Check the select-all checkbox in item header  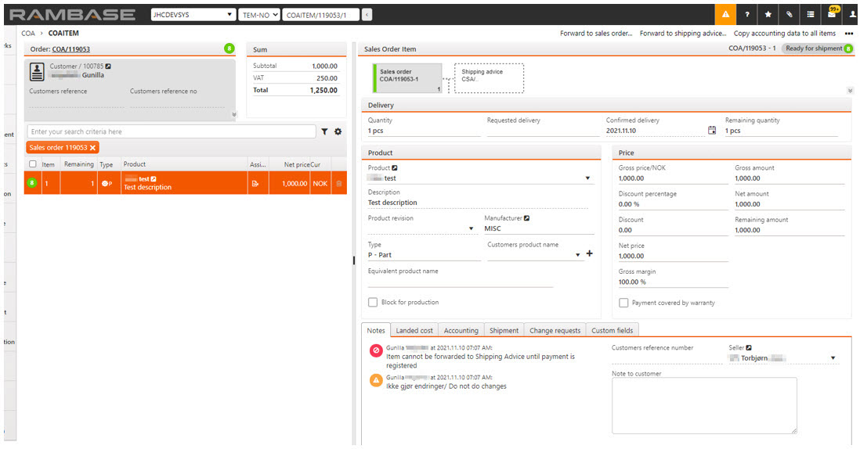pyautogui.click(x=32, y=164)
